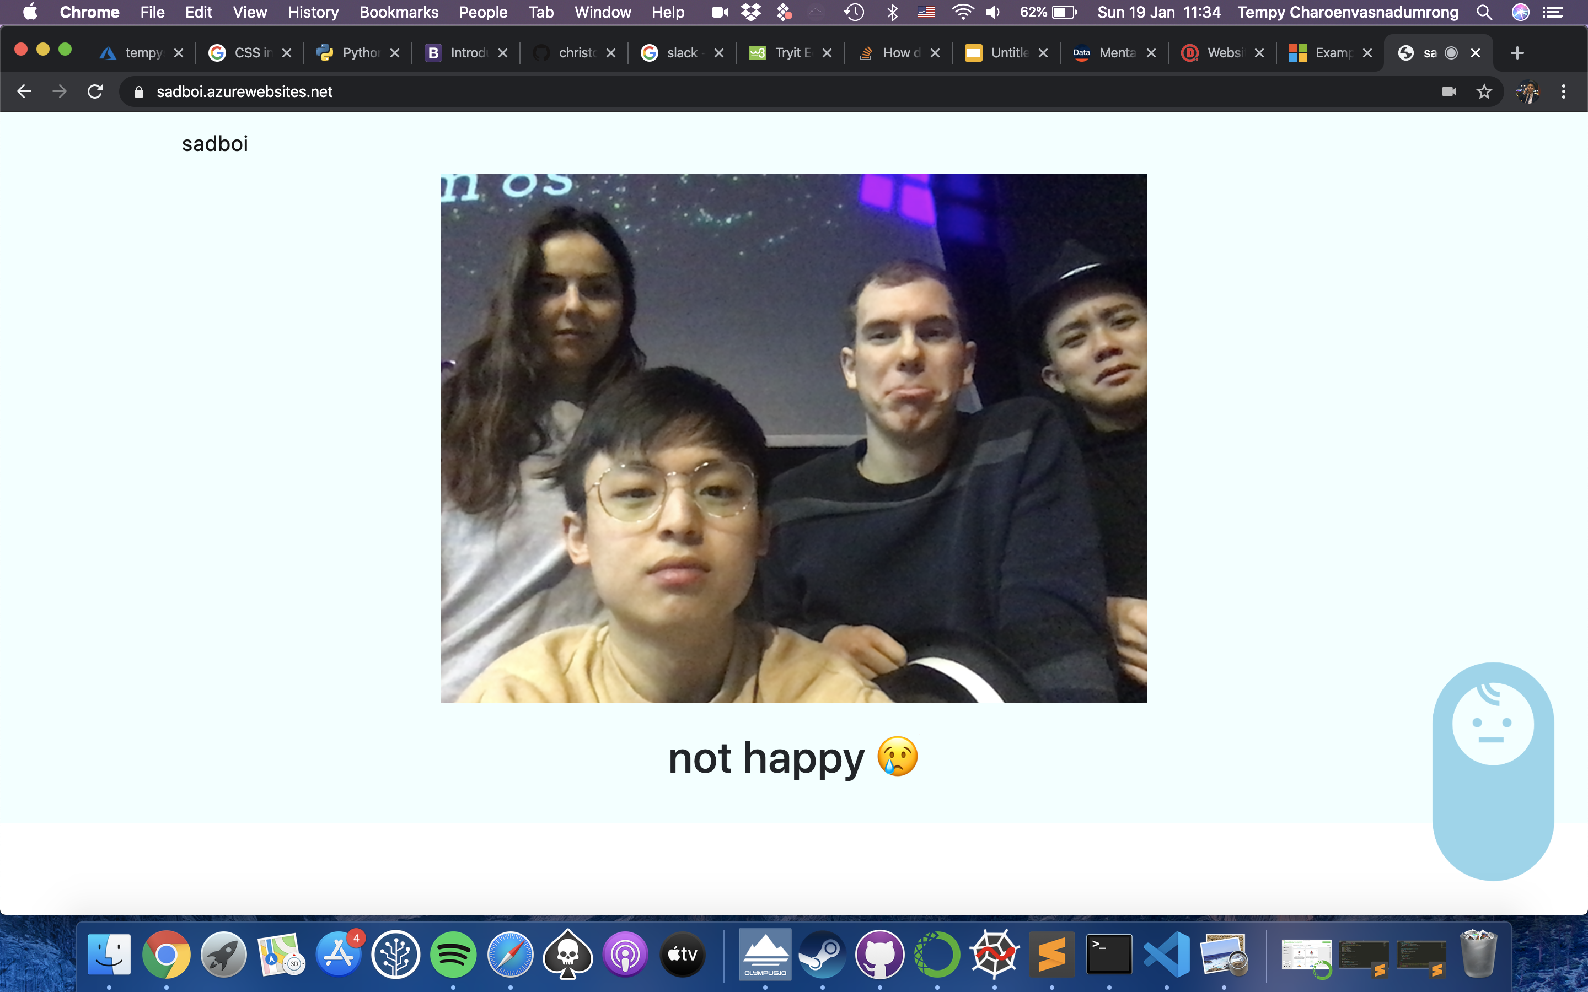Screen dimensions: 1588x992
Task: Click the browser back arrow
Action: coord(24,91)
